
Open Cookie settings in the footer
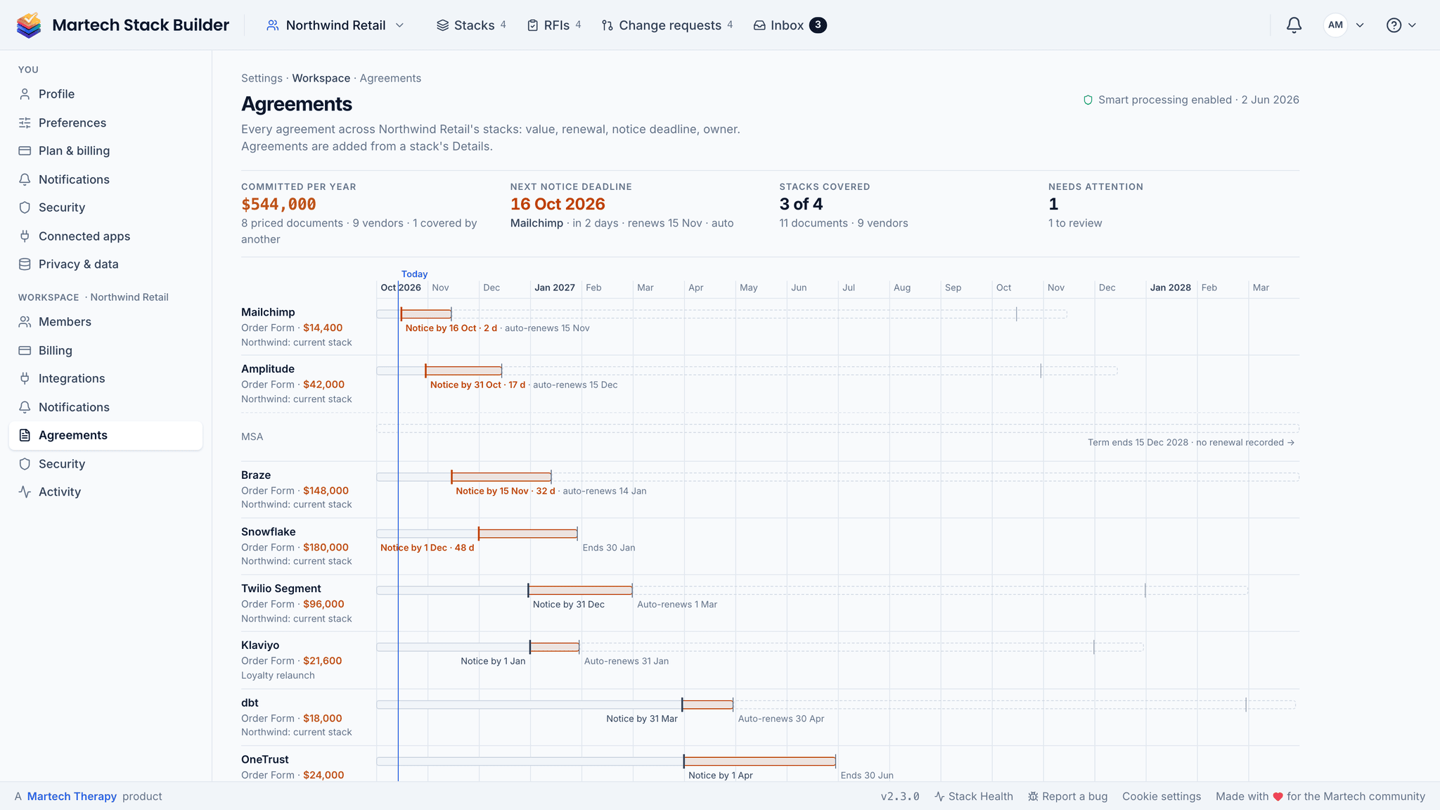[x=1162, y=797]
